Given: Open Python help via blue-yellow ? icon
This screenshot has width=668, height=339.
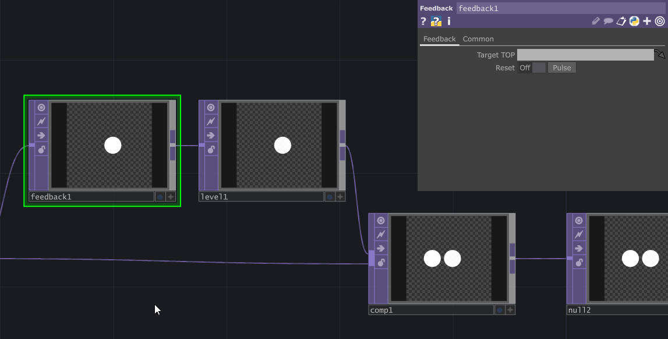Looking at the screenshot, I should pos(436,21).
